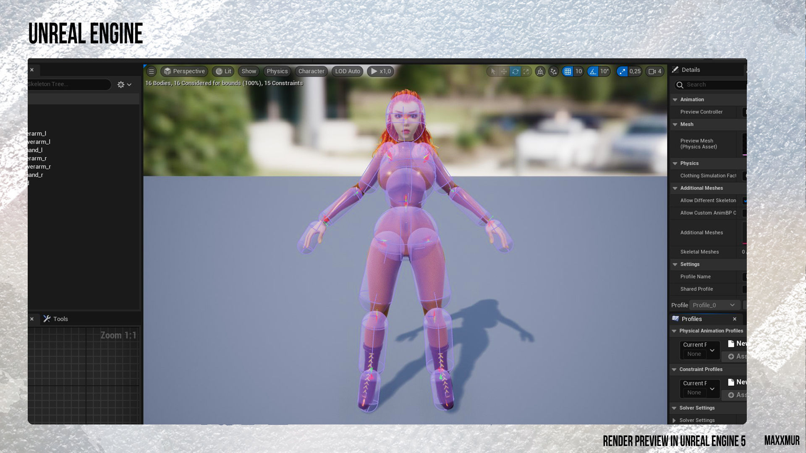Activate the Select mode arrow tool
This screenshot has width=806, height=453.
493,71
